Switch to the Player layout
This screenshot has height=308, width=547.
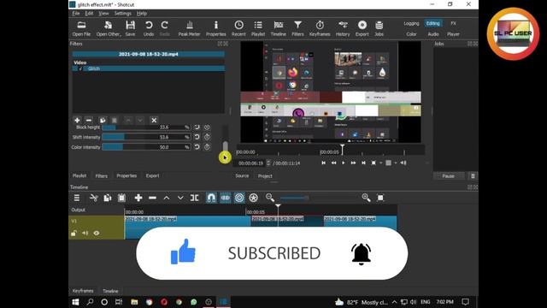coord(453,34)
